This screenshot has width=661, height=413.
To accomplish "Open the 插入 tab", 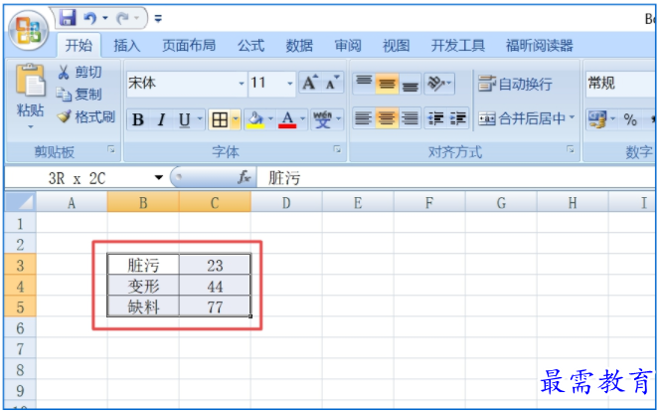I will tap(127, 45).
